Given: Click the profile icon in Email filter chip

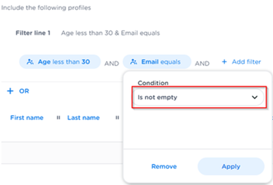Looking at the screenshot, I should coord(134,62).
